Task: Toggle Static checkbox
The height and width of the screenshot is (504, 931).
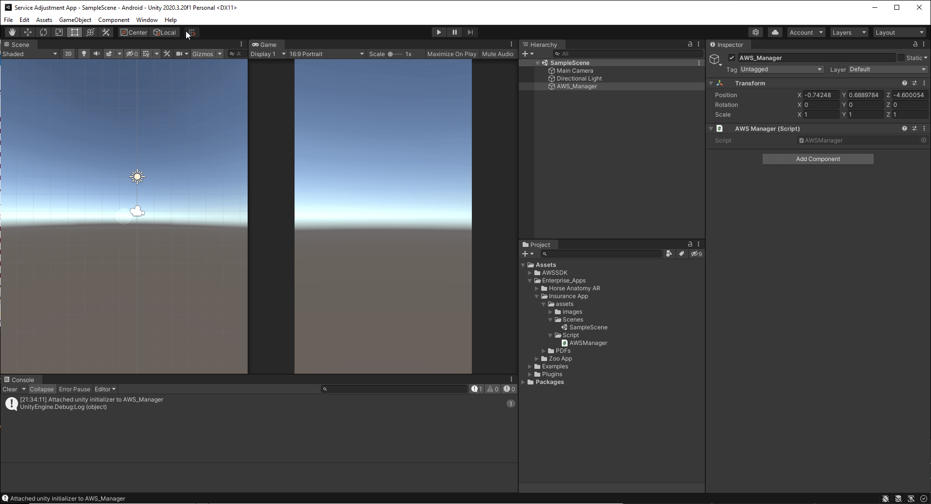Action: pyautogui.click(x=901, y=58)
